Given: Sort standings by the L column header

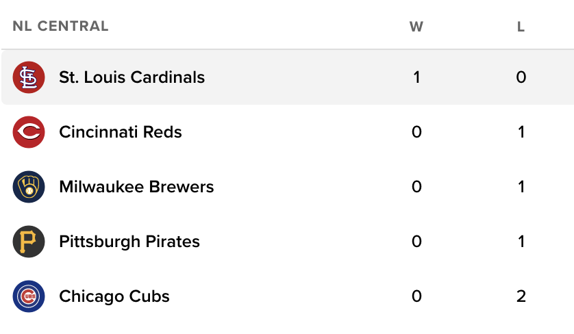Looking at the screenshot, I should coord(521,27).
